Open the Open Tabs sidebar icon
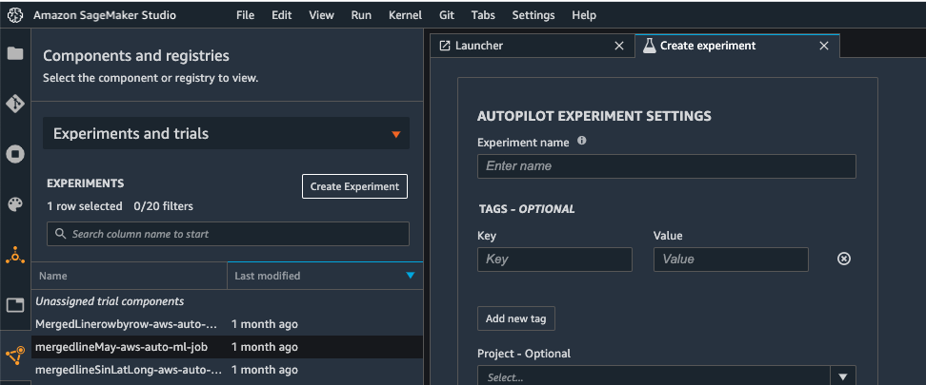Viewport: 926px width, 385px height. click(x=14, y=305)
